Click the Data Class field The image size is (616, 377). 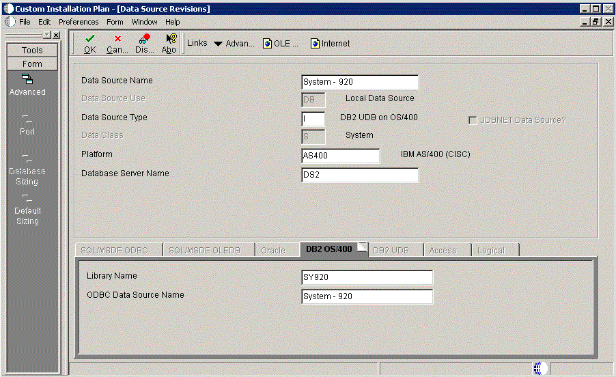(x=313, y=137)
